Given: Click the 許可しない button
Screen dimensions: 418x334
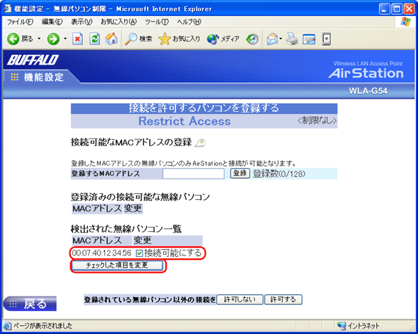Looking at the screenshot, I should click(x=240, y=299).
